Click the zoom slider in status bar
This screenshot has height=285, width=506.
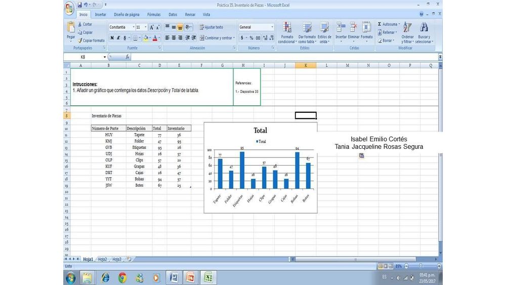(420, 266)
